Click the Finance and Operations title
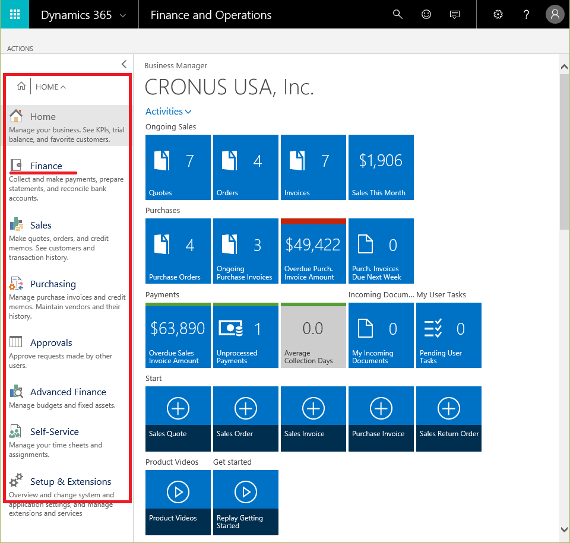The image size is (570, 543). [211, 15]
